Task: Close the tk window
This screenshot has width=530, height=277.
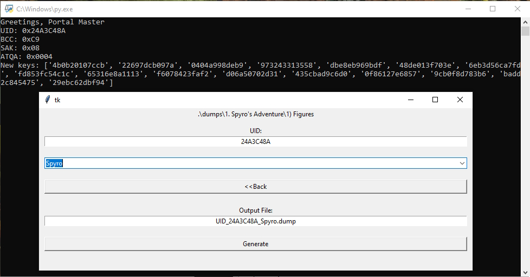Action: 460,100
